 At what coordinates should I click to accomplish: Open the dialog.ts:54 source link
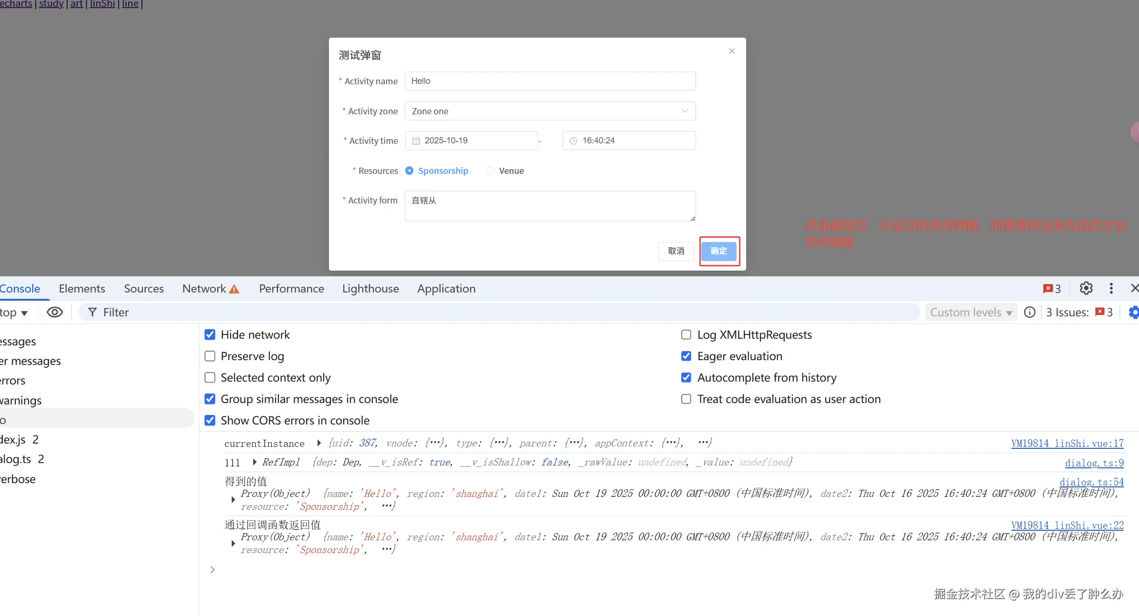pyautogui.click(x=1091, y=482)
